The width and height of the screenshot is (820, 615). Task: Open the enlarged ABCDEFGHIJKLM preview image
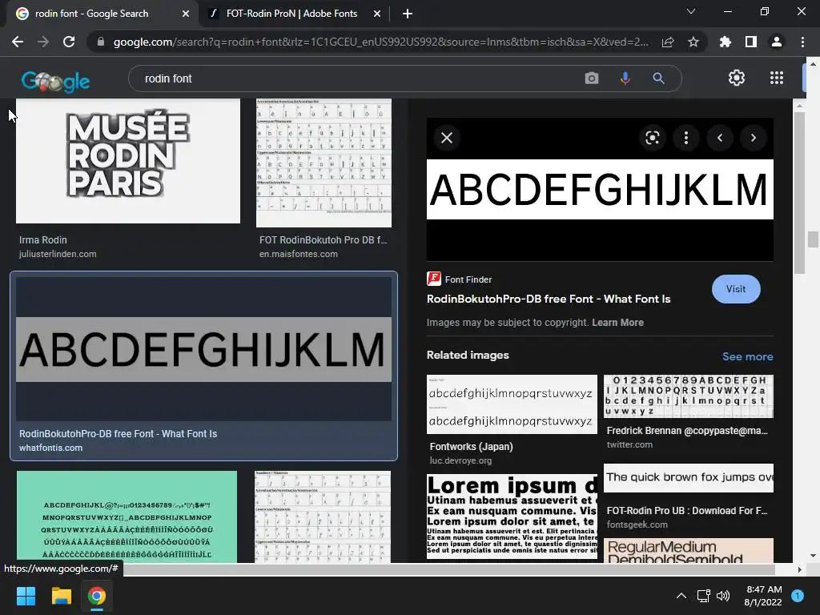click(x=600, y=189)
